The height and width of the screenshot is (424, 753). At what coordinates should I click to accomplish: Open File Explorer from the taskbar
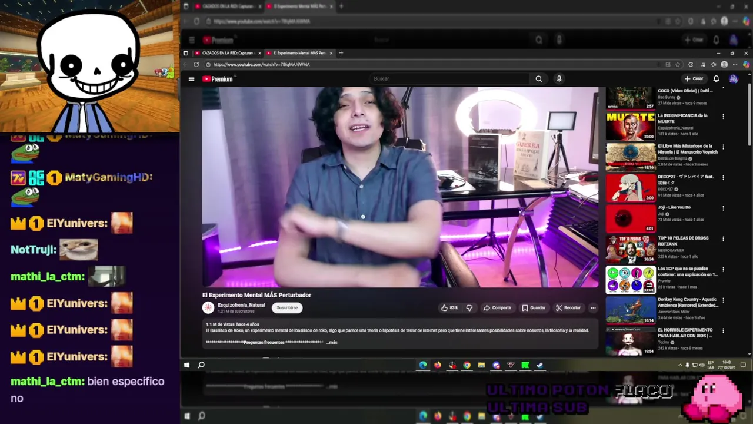pos(481,365)
